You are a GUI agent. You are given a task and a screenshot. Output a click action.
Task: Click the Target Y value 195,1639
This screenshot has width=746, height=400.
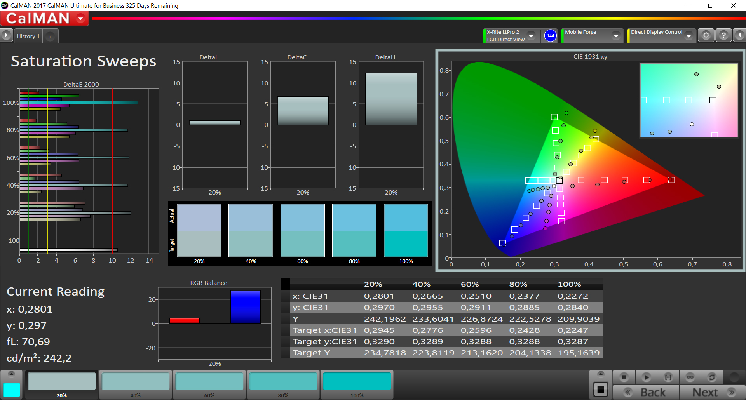[579, 353]
